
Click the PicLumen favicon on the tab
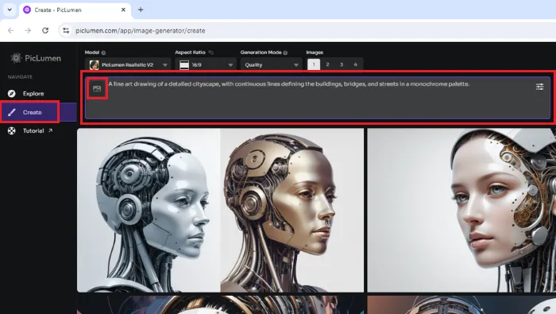[27, 10]
